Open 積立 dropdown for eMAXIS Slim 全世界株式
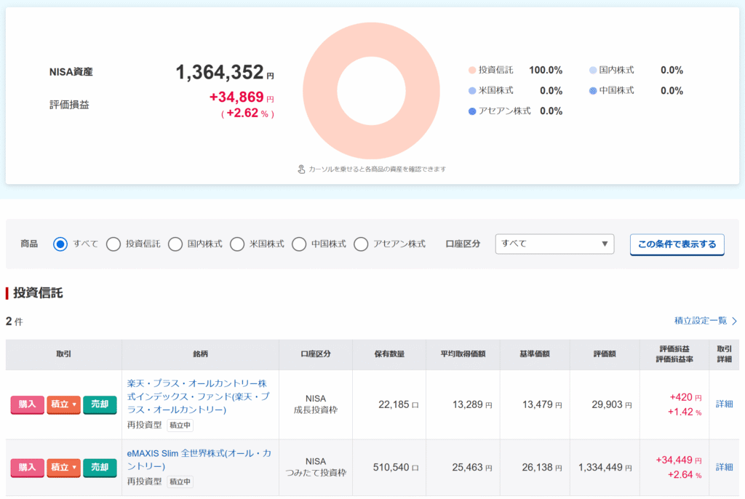Image resolution: width=745 pixels, height=499 pixels. pyautogui.click(x=64, y=468)
